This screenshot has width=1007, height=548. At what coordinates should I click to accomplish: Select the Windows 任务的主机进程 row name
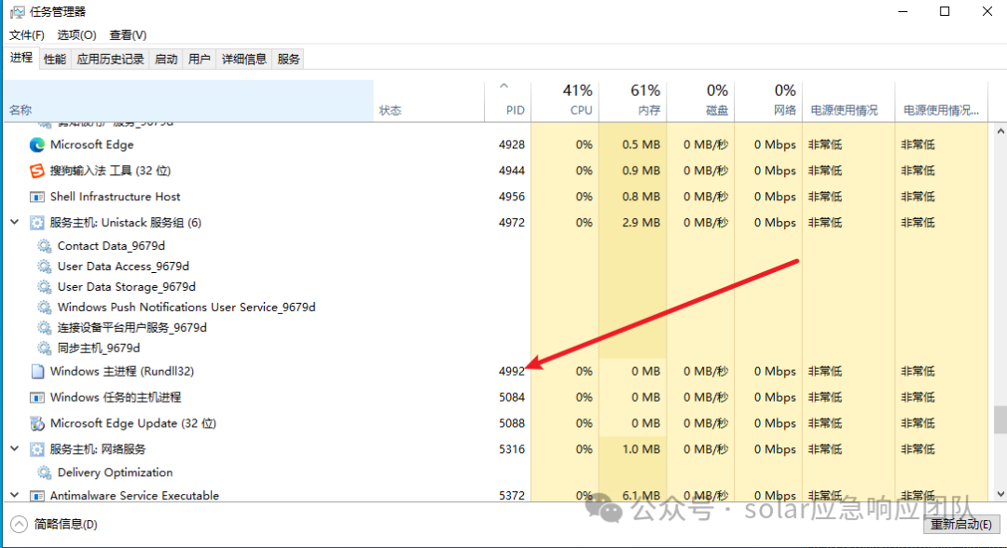click(116, 398)
